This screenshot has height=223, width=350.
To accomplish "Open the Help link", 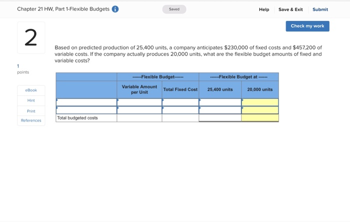I will coord(264,9).
